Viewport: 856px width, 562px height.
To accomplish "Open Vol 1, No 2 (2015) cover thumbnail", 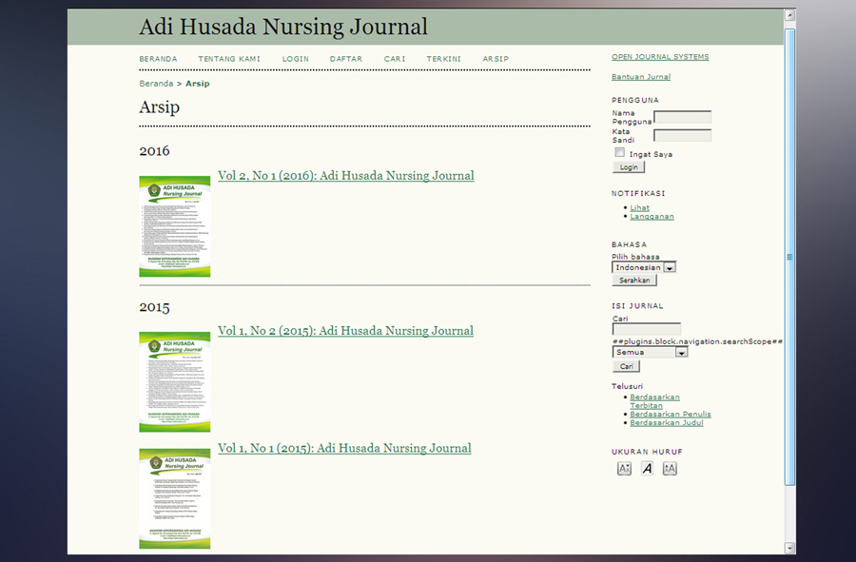I will point(174,381).
